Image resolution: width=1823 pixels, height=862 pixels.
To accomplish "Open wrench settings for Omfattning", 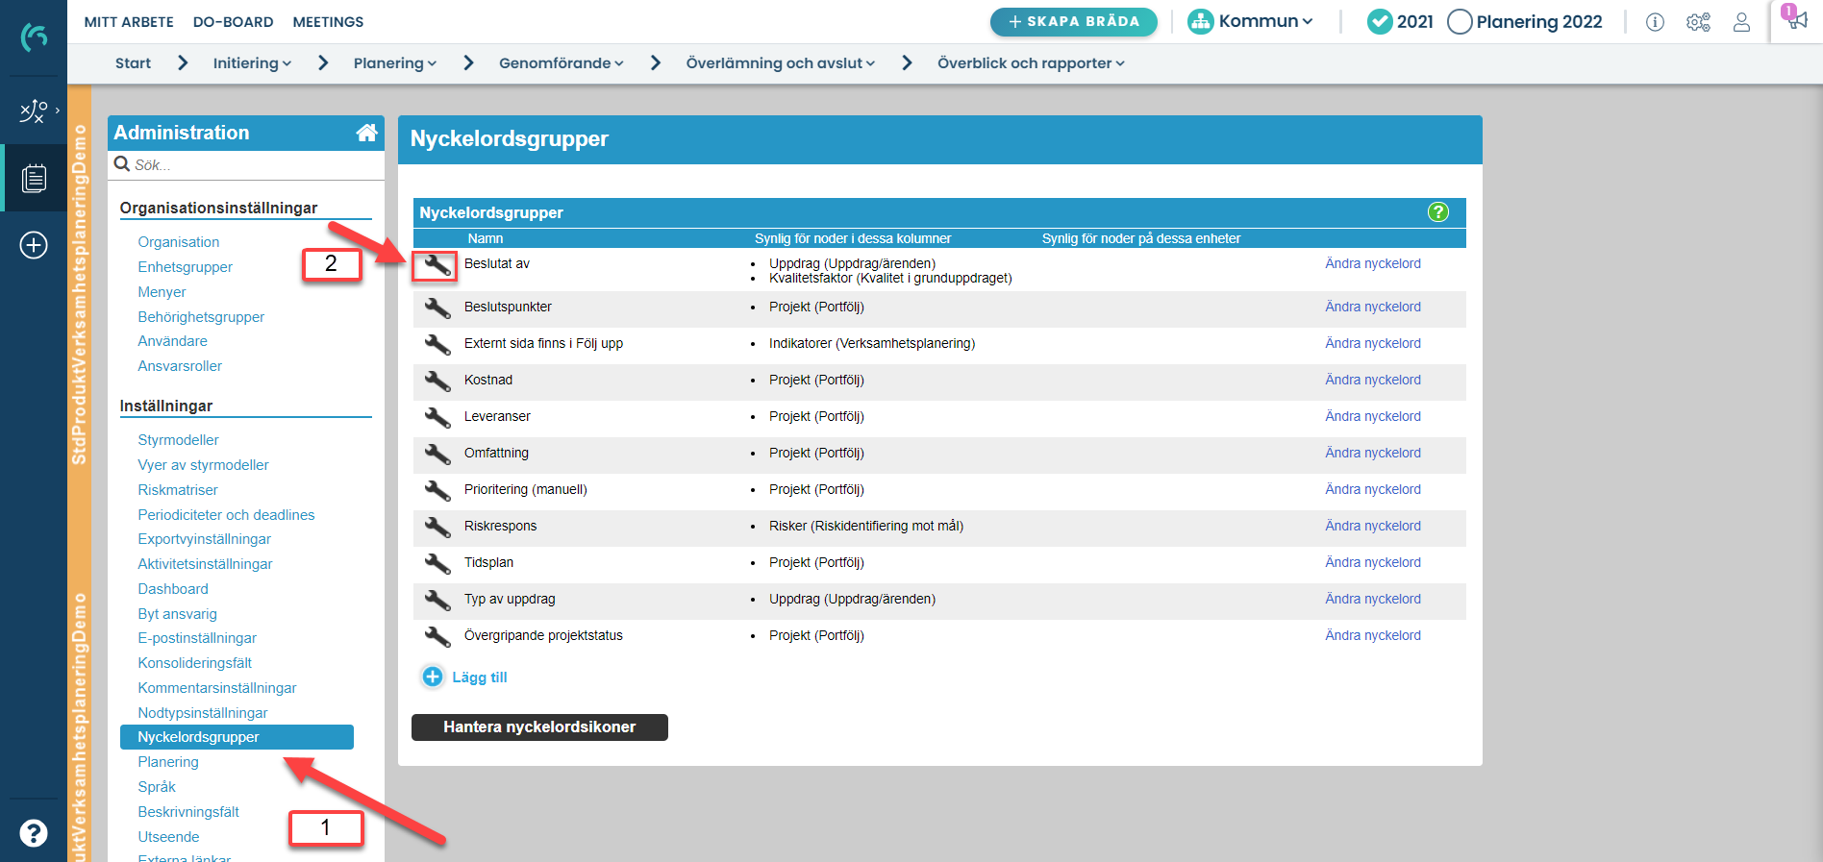I will click(437, 455).
